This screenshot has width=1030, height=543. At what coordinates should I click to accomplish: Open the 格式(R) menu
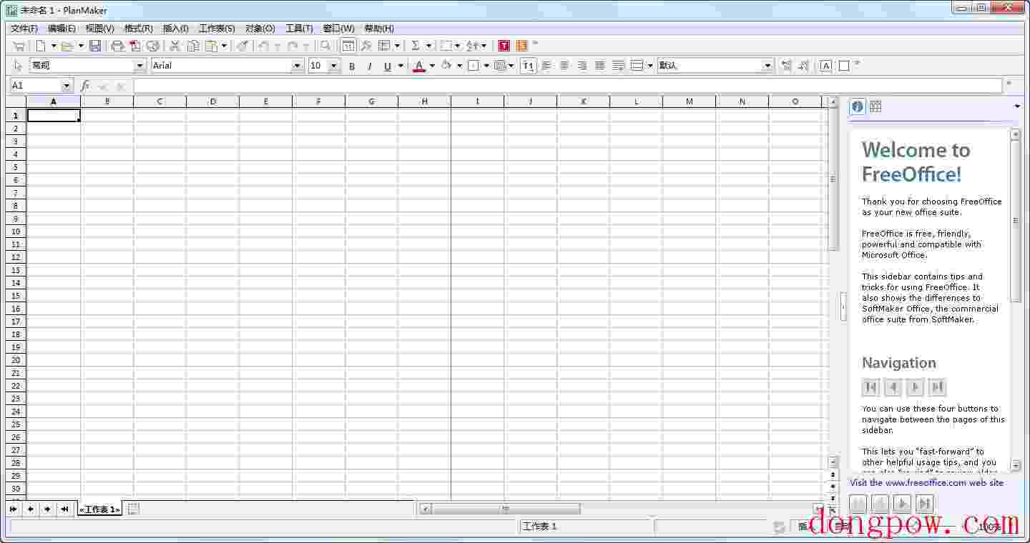click(x=138, y=29)
